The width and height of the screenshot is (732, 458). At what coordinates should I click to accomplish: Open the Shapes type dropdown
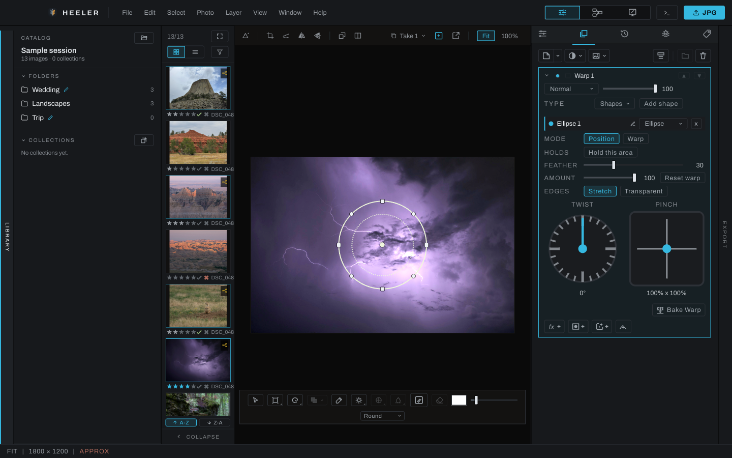[x=615, y=104]
